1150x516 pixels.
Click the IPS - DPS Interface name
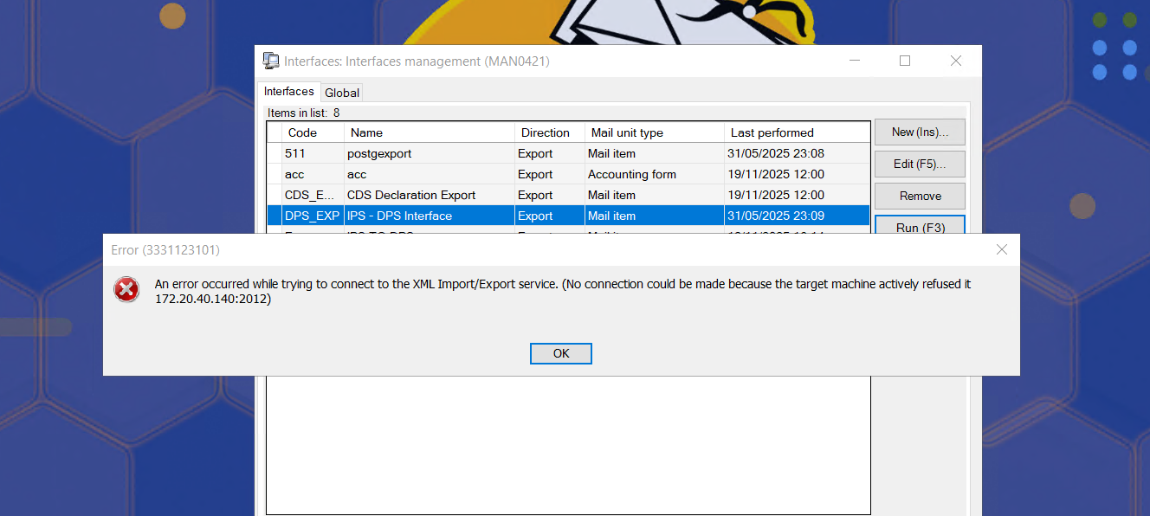tap(399, 216)
